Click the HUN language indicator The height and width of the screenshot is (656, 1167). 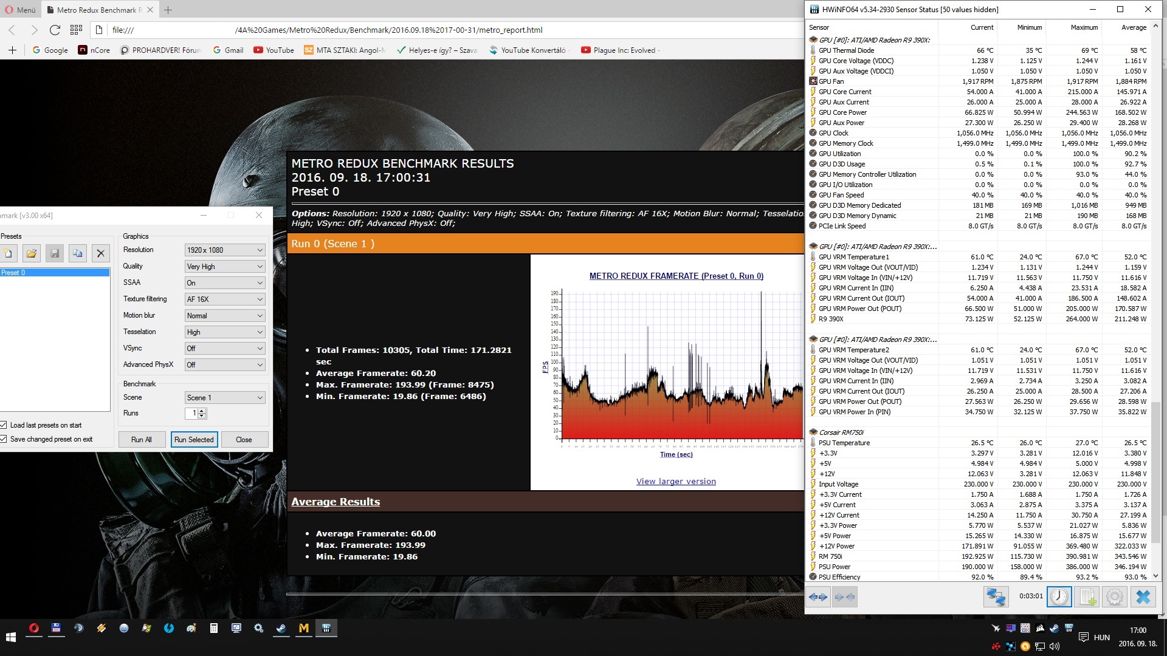coord(1102,637)
